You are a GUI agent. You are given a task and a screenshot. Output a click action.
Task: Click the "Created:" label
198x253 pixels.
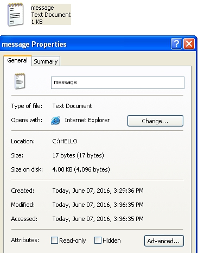23,191
